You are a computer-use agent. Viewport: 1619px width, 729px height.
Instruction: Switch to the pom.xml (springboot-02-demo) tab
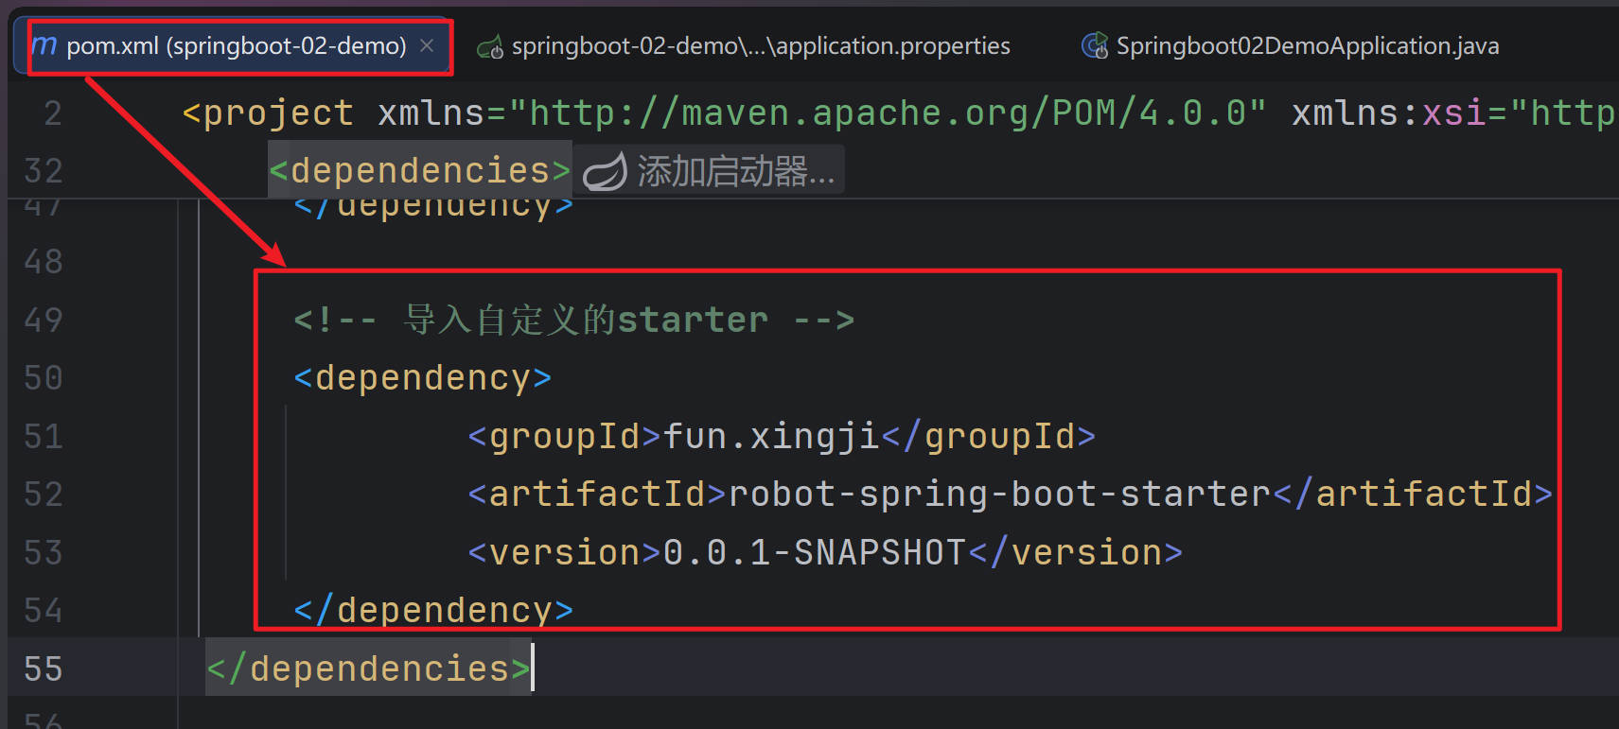coord(236,45)
